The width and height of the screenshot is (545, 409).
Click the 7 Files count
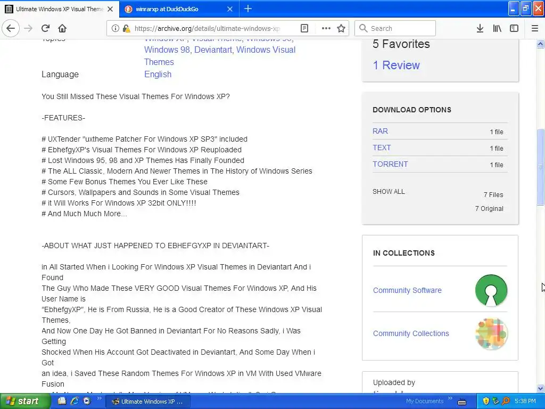pyautogui.click(x=493, y=195)
